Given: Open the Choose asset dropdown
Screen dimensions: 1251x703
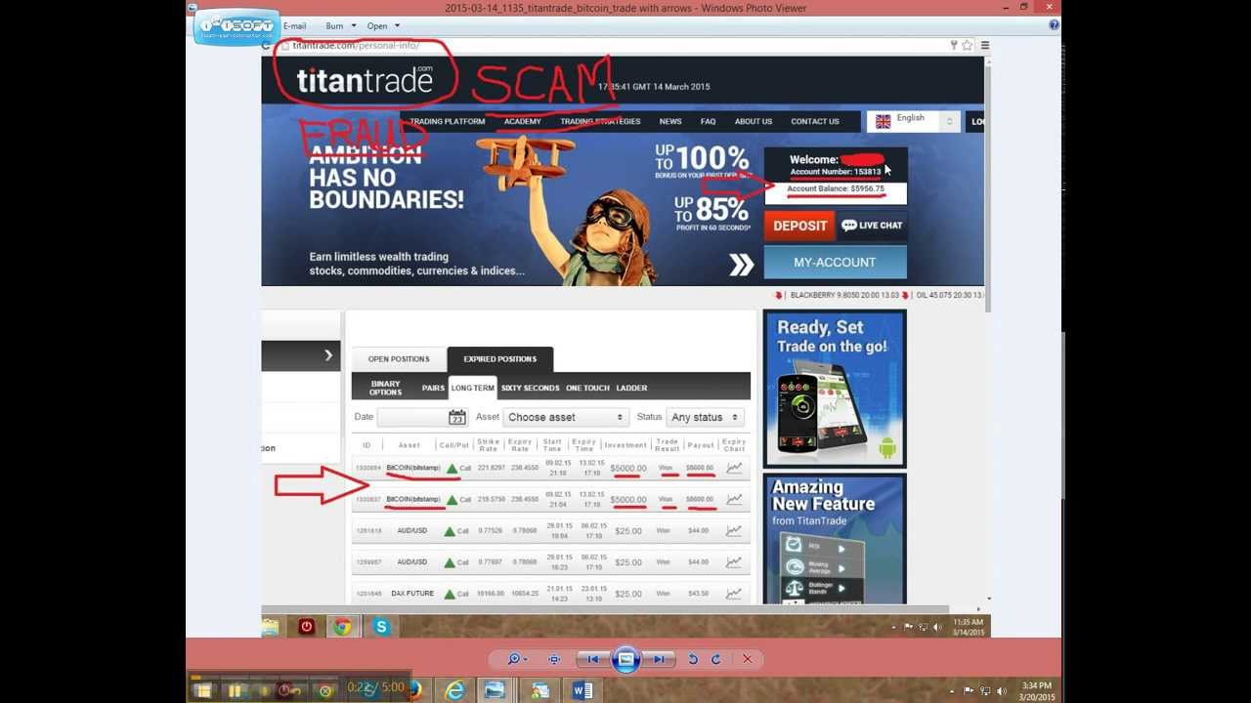Looking at the screenshot, I should (565, 417).
